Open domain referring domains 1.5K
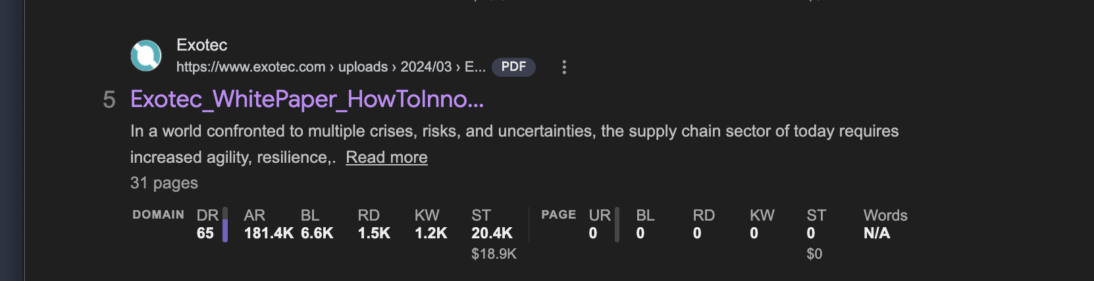1094x281 pixels. click(374, 233)
